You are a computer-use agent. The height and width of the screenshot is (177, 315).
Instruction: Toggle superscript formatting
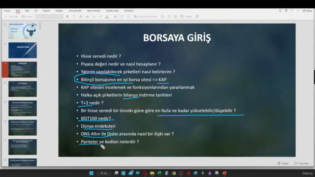[100, 16]
